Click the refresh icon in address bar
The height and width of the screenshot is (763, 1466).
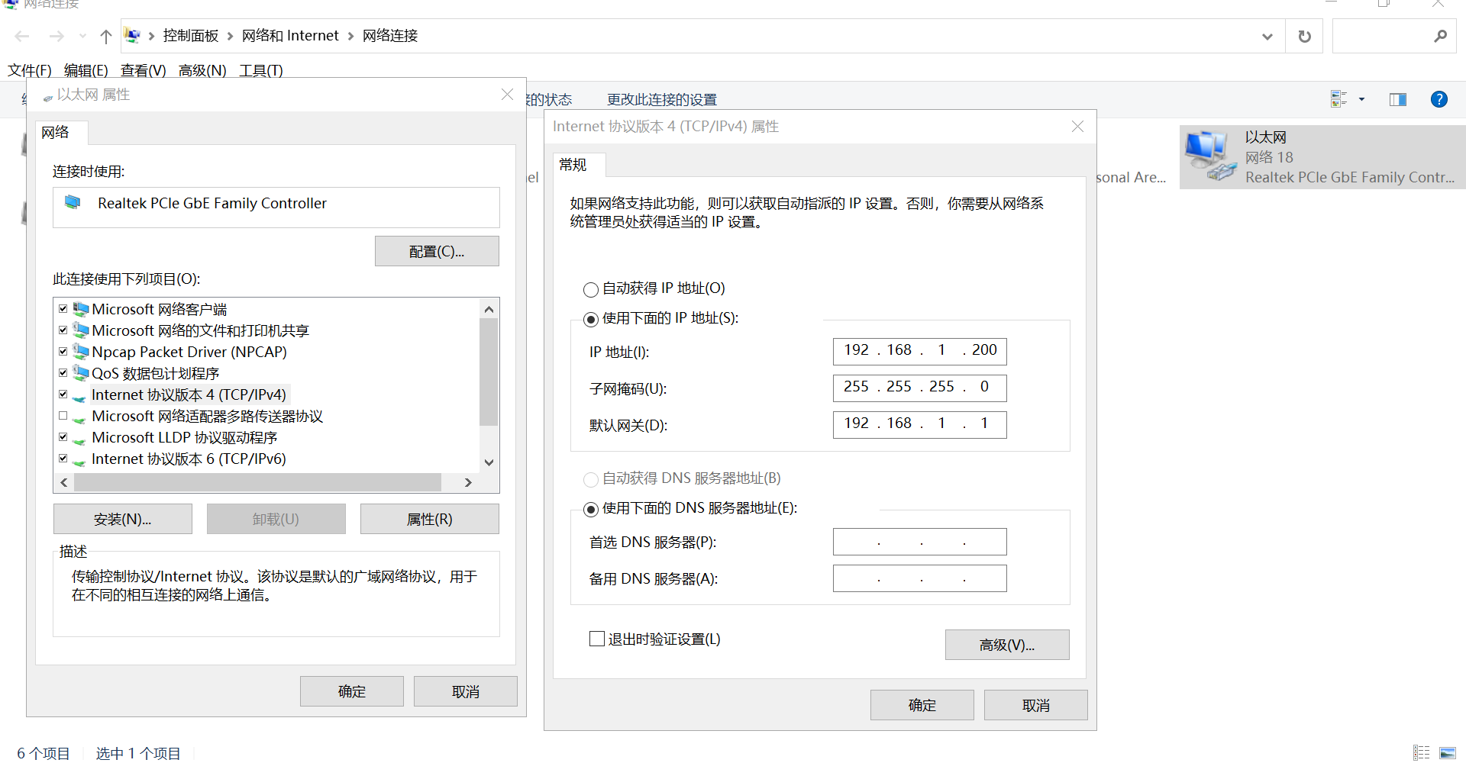pos(1304,36)
